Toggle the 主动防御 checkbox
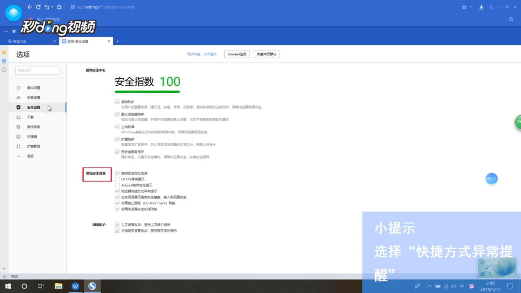The height and width of the screenshot is (293, 521). click(x=117, y=127)
